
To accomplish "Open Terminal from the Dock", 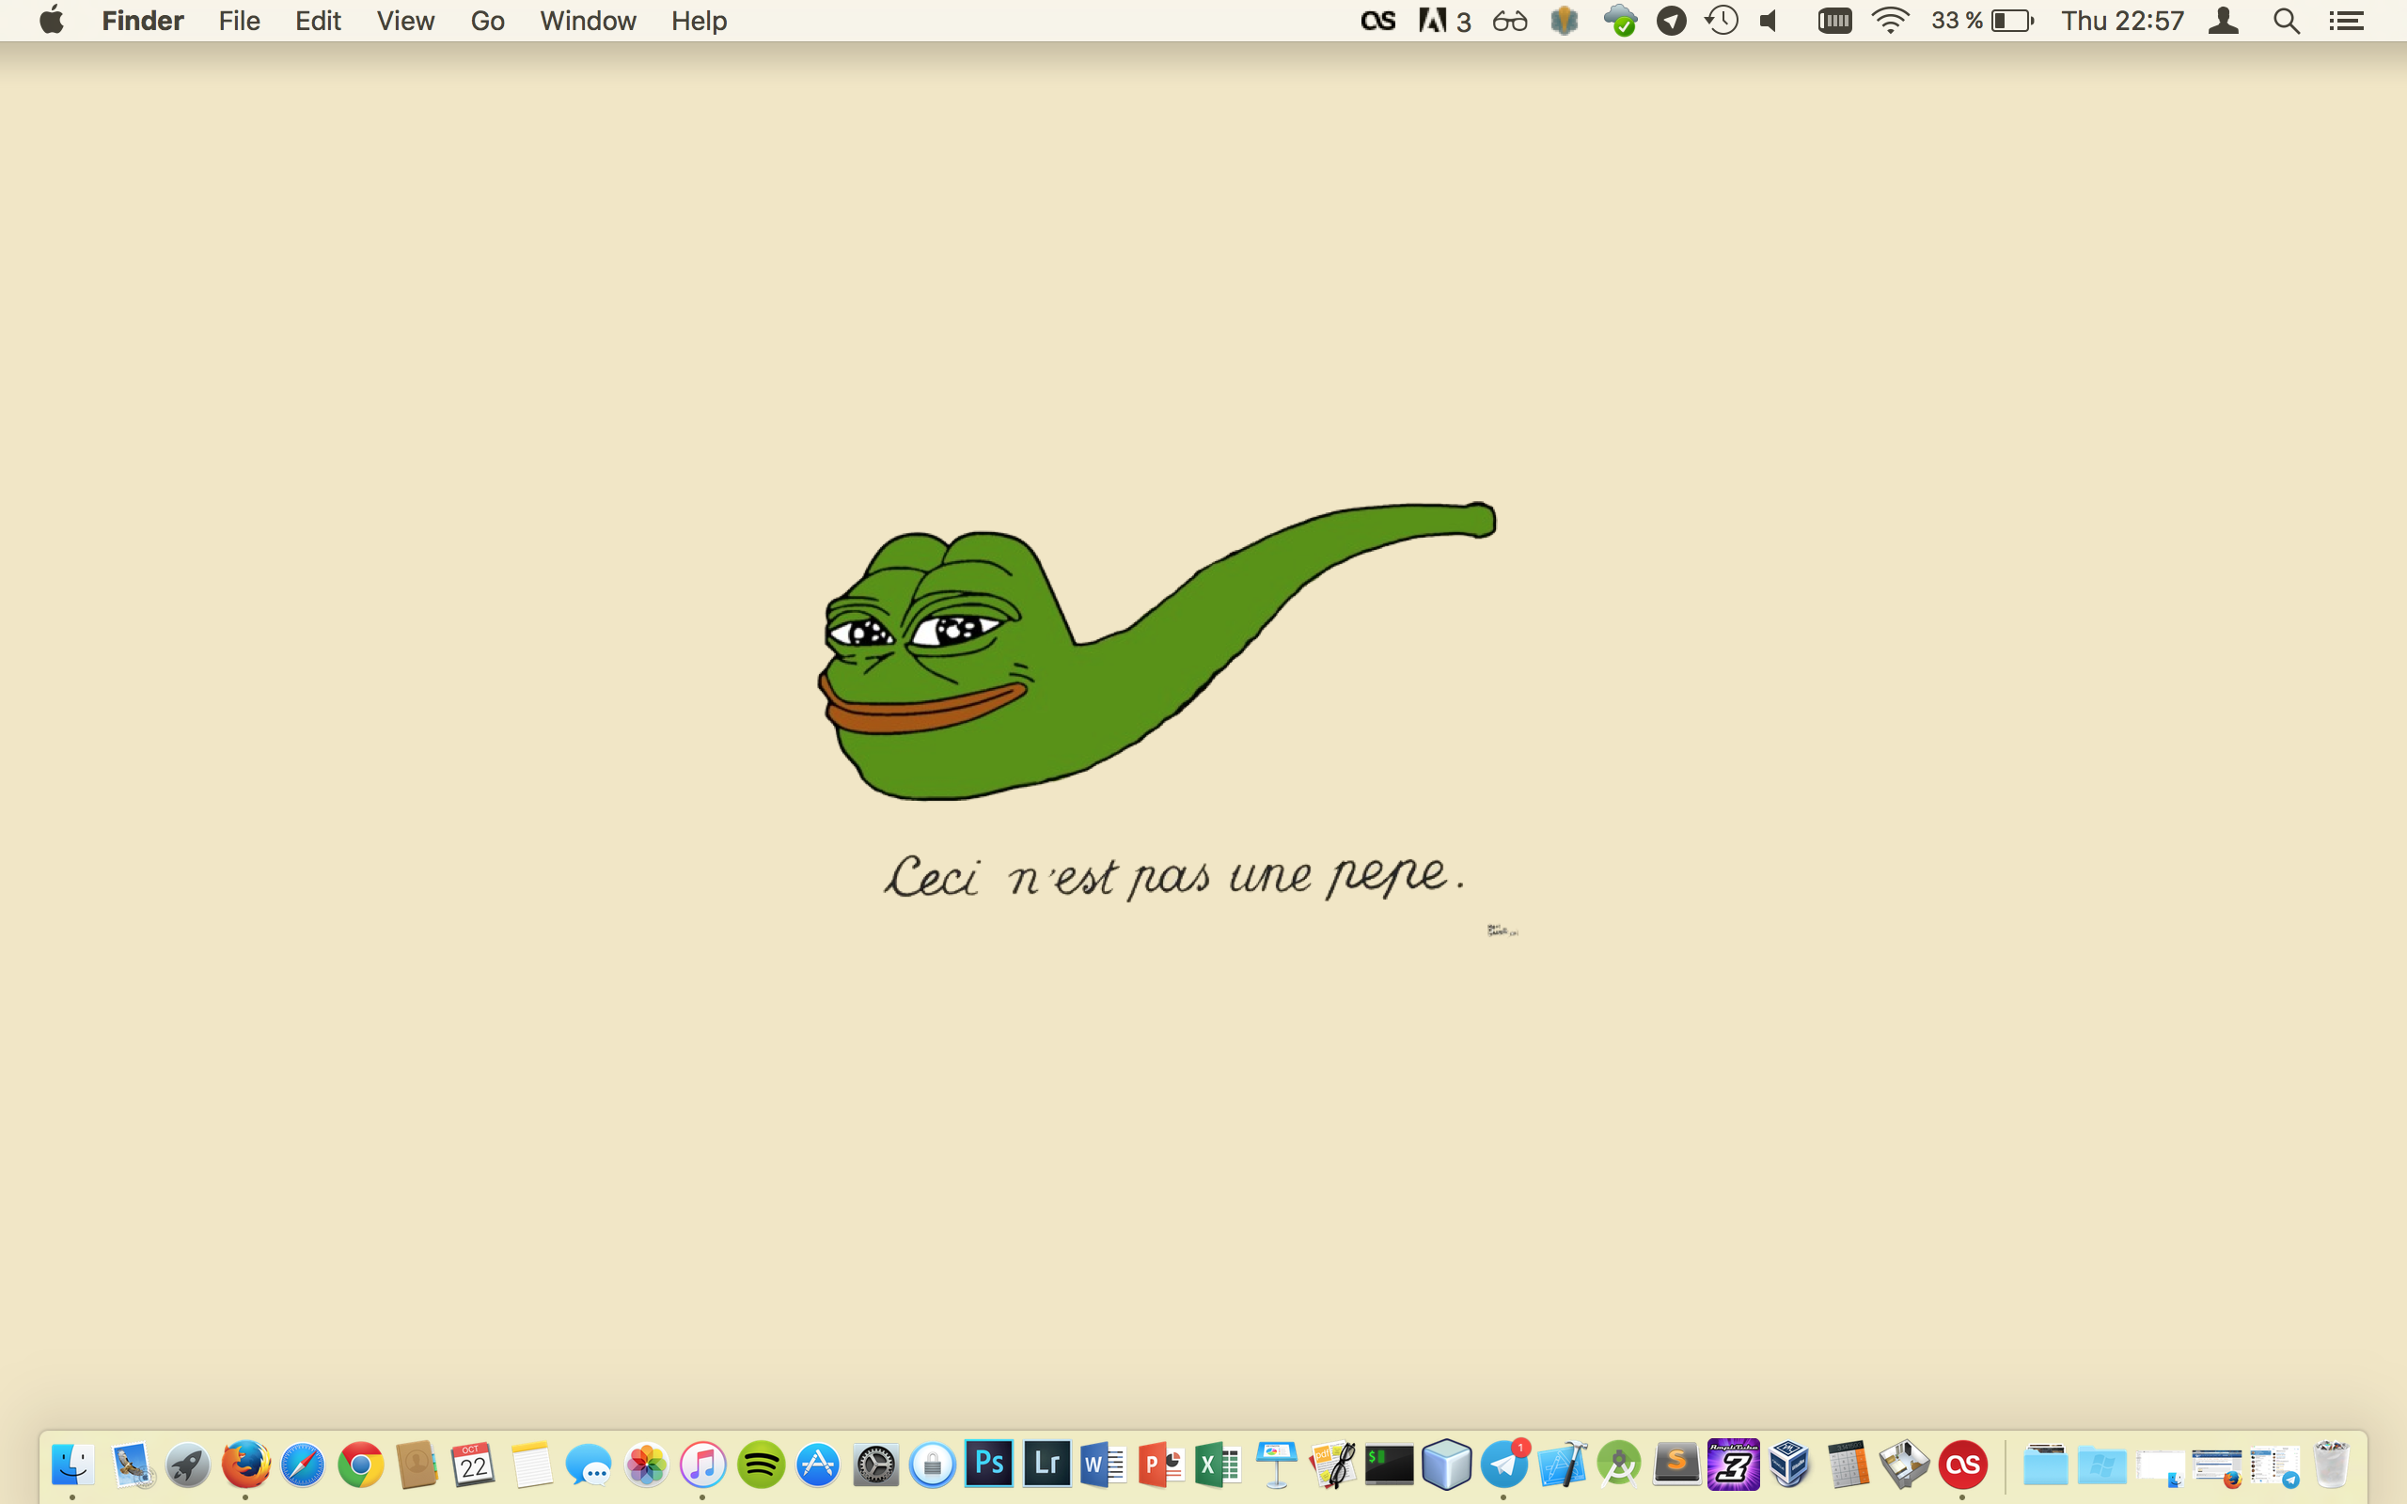I will pyautogui.click(x=1390, y=1465).
